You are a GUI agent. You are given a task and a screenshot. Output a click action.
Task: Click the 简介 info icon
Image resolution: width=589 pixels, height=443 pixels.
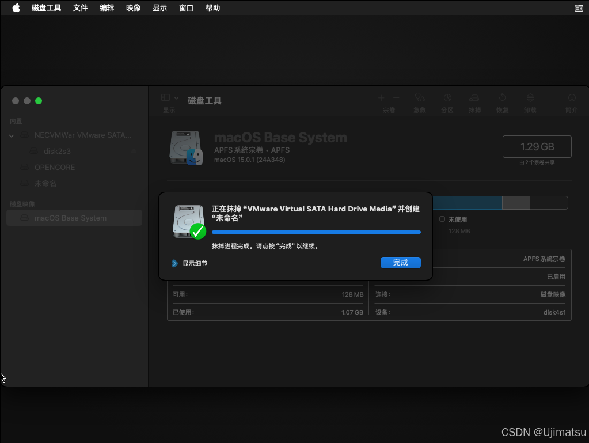tap(572, 98)
